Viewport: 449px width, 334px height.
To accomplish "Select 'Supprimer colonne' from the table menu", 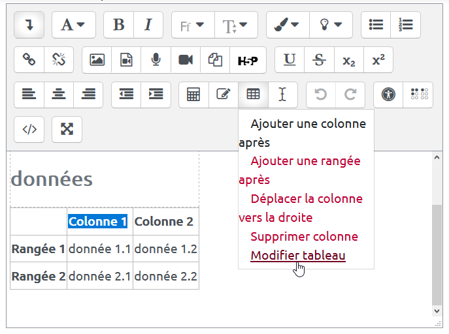I will pyautogui.click(x=304, y=237).
